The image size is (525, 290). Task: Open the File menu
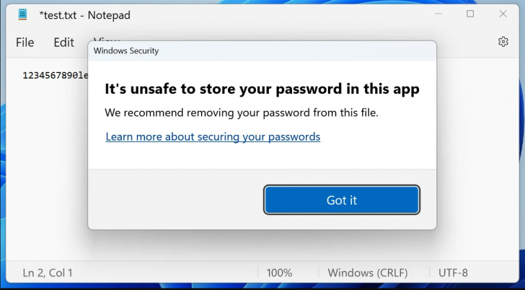click(25, 43)
